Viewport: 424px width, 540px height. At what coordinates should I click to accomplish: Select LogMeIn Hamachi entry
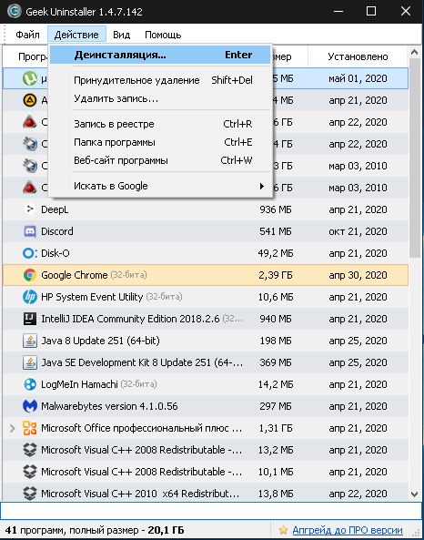click(x=206, y=384)
